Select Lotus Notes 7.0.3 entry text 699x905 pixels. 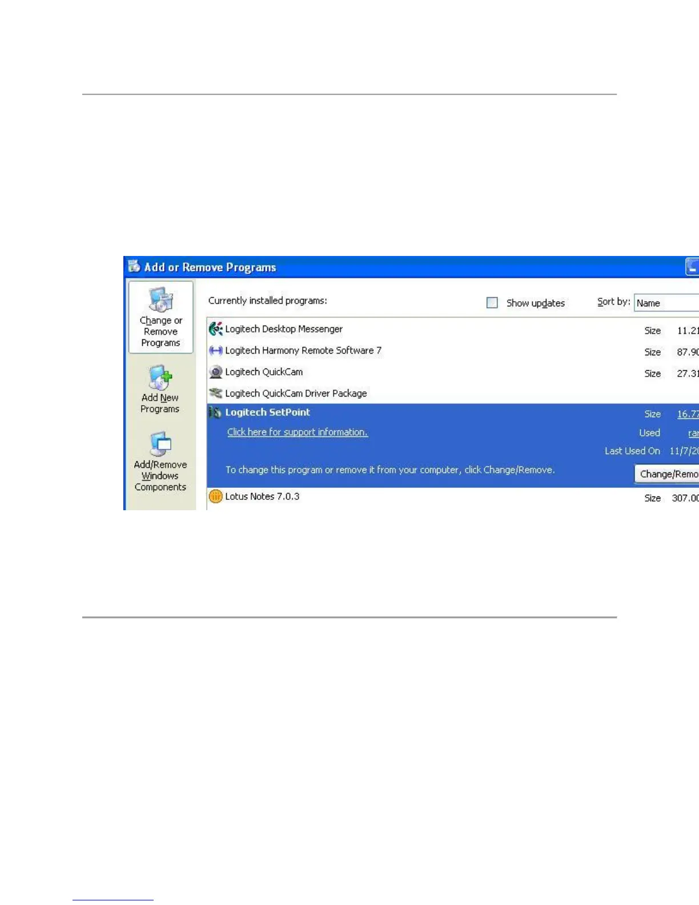coord(262,496)
